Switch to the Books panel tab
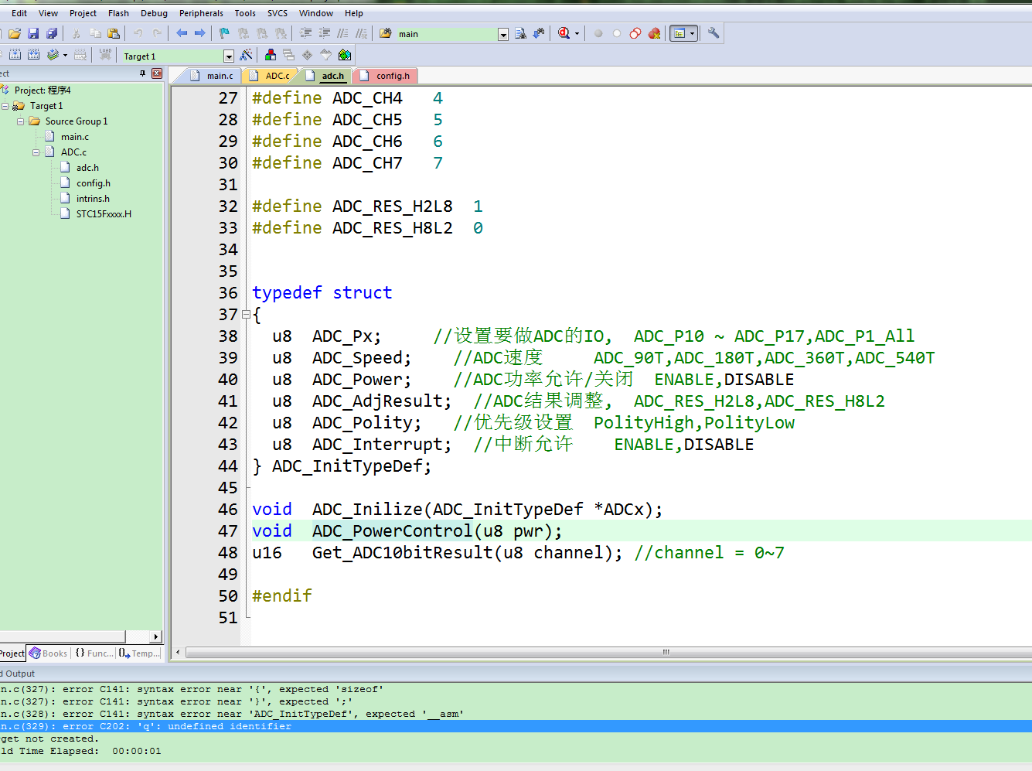This screenshot has height=771, width=1032. point(48,653)
